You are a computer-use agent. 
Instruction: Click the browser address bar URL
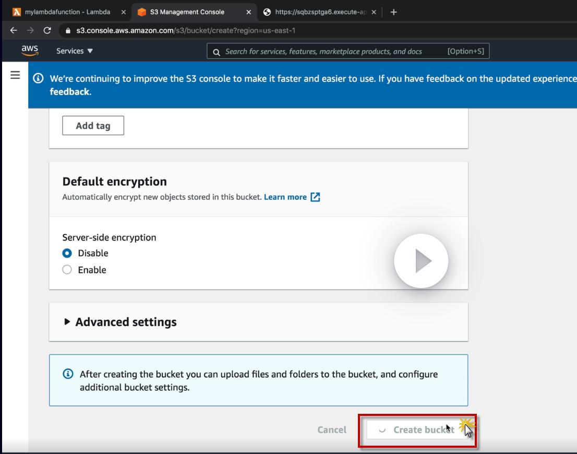186,30
